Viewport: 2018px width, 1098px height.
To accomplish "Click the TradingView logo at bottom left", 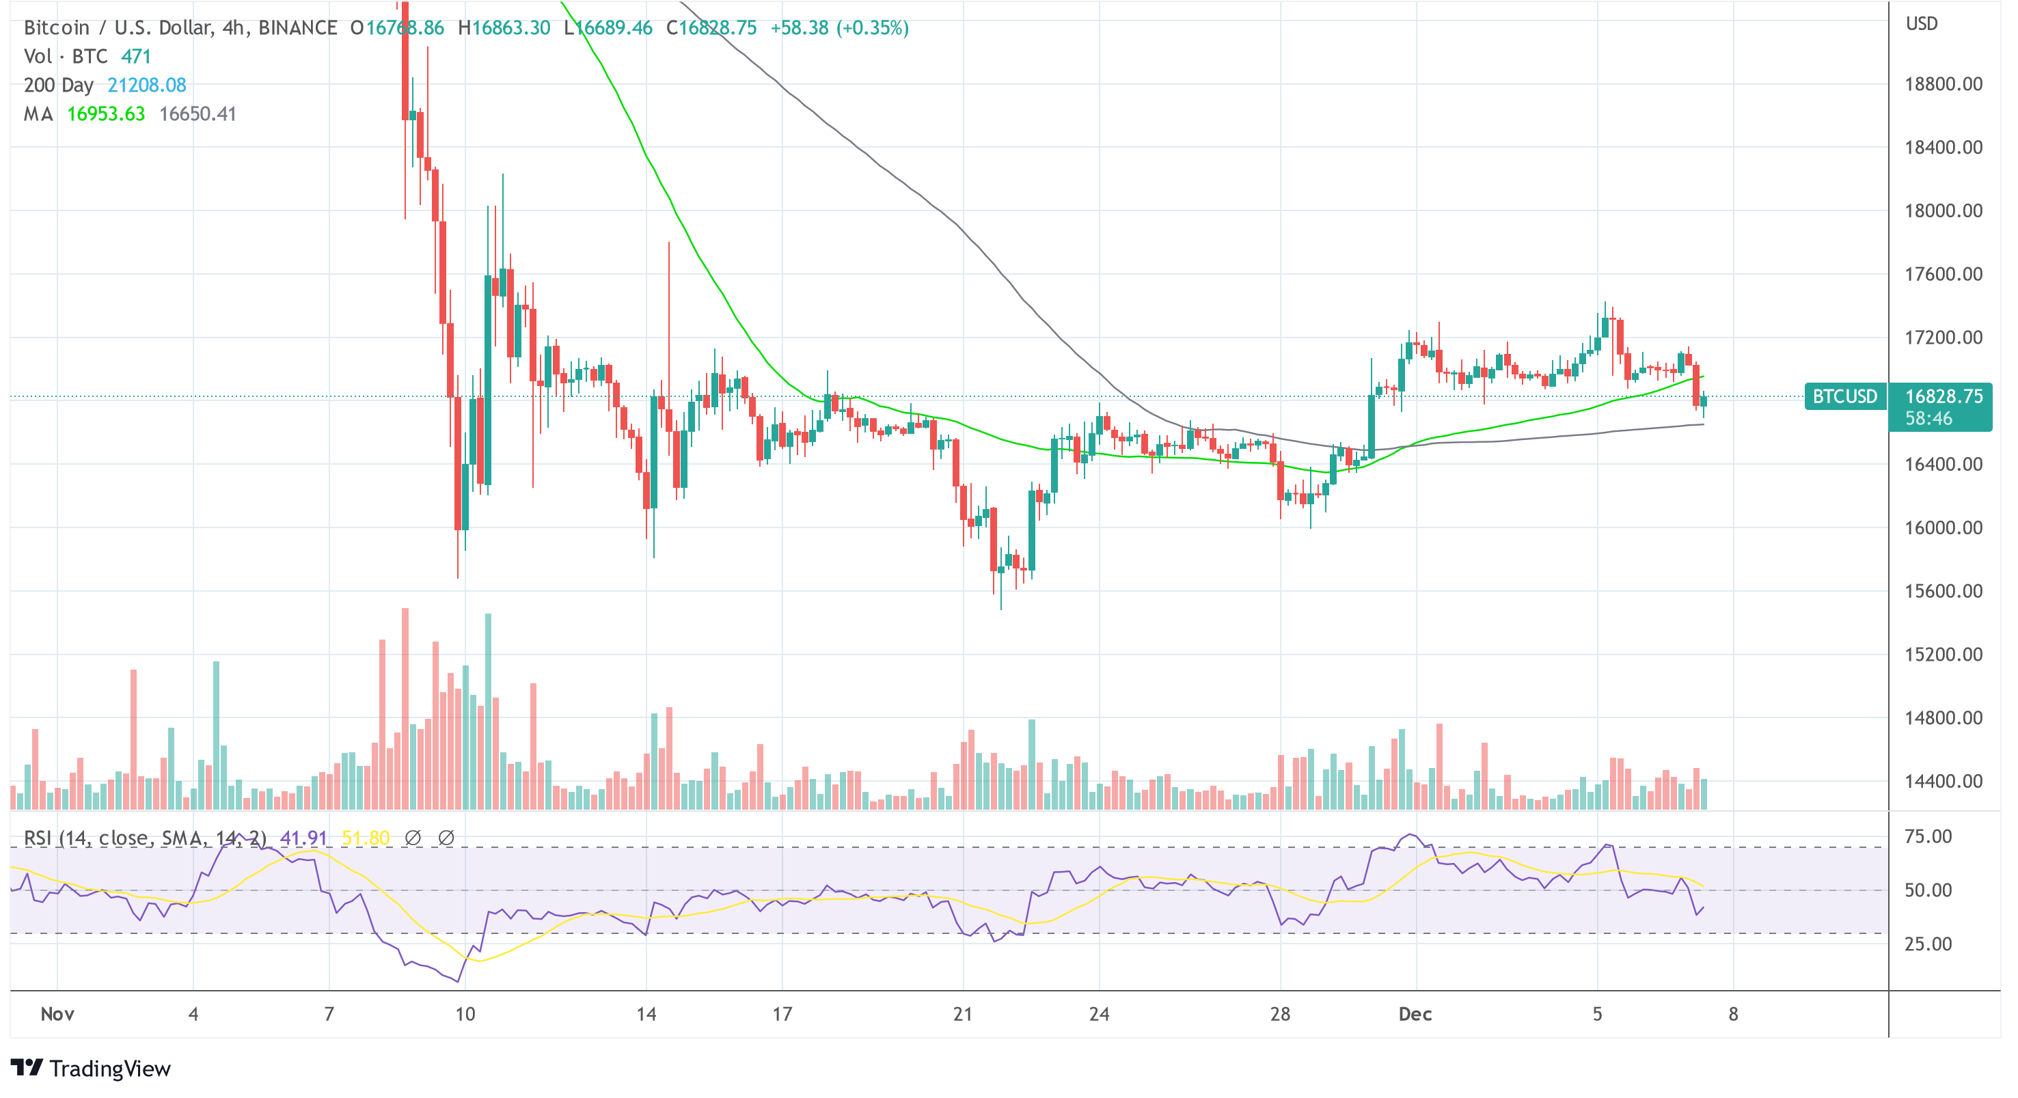I will coord(90,1068).
